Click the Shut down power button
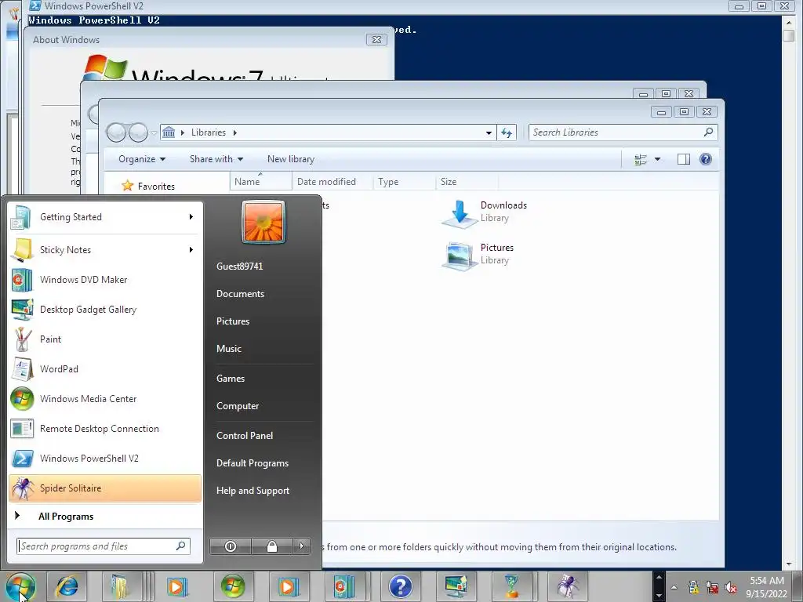 231,546
